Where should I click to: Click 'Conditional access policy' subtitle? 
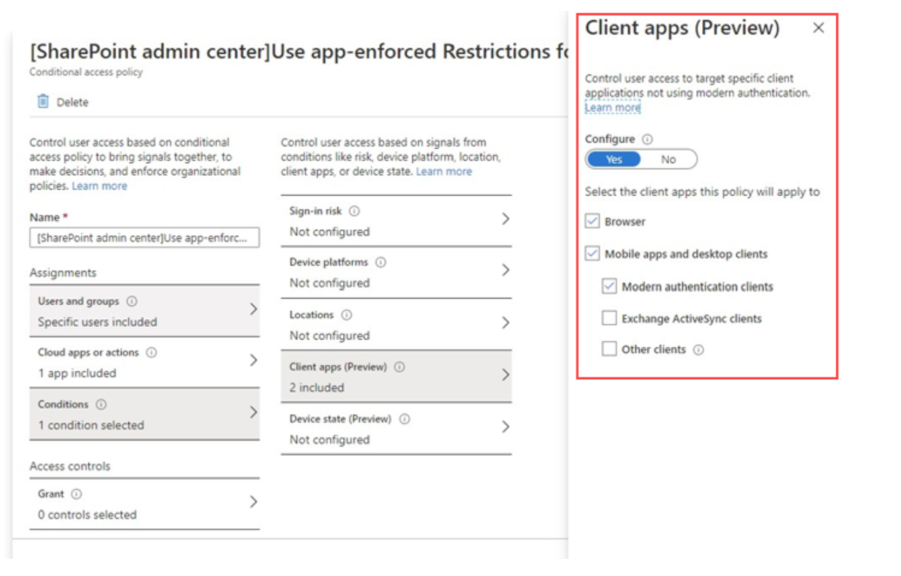[x=86, y=72]
